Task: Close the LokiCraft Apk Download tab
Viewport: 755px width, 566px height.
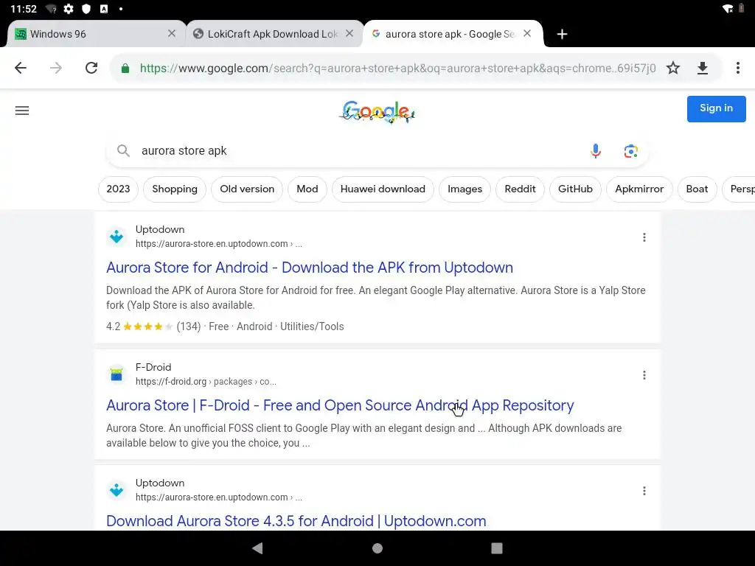Action: (x=349, y=34)
